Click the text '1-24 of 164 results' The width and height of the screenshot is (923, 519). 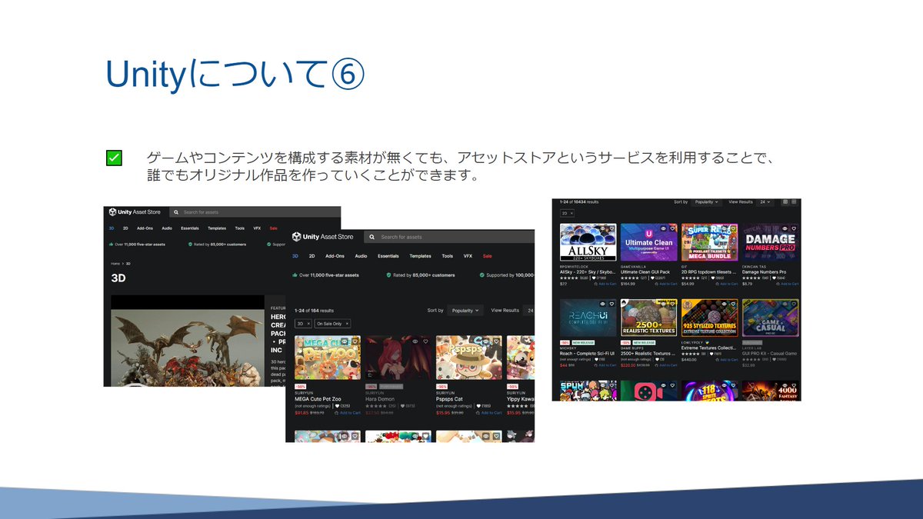coord(314,311)
